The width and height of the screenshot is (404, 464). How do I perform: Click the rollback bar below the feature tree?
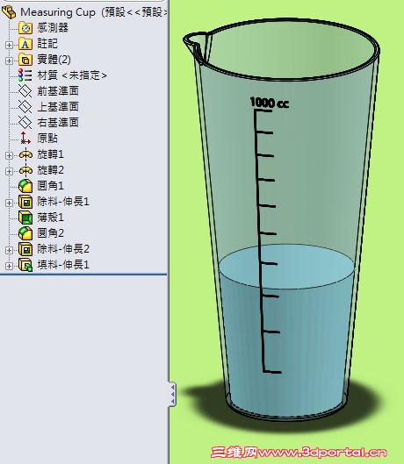click(x=83, y=275)
